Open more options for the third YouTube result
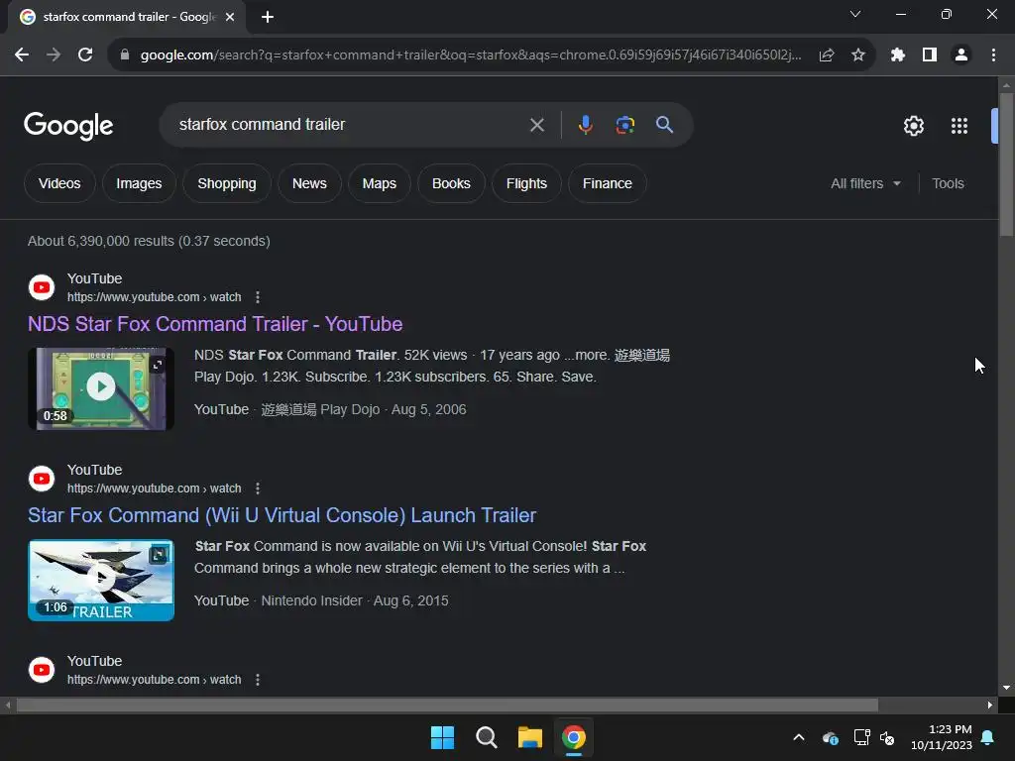1015x761 pixels. pos(258,680)
